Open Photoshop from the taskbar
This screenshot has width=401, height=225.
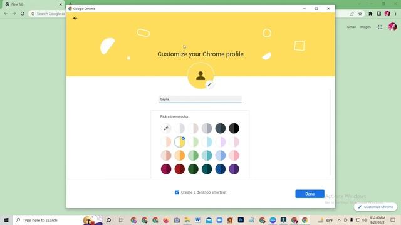(241, 220)
